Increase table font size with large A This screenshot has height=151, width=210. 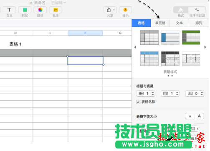coord(199,116)
